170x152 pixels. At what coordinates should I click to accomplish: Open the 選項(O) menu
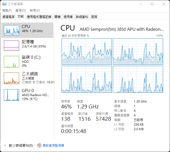point(20,11)
